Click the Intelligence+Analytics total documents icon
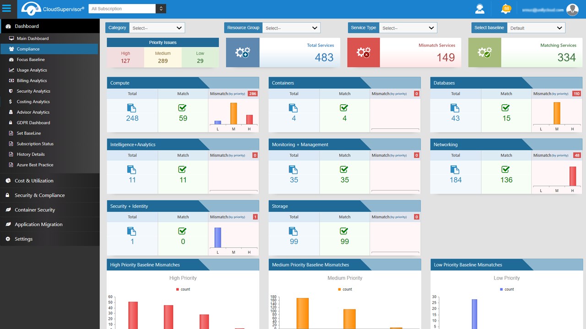Image resolution: width=586 pixels, height=329 pixels. 132,170
